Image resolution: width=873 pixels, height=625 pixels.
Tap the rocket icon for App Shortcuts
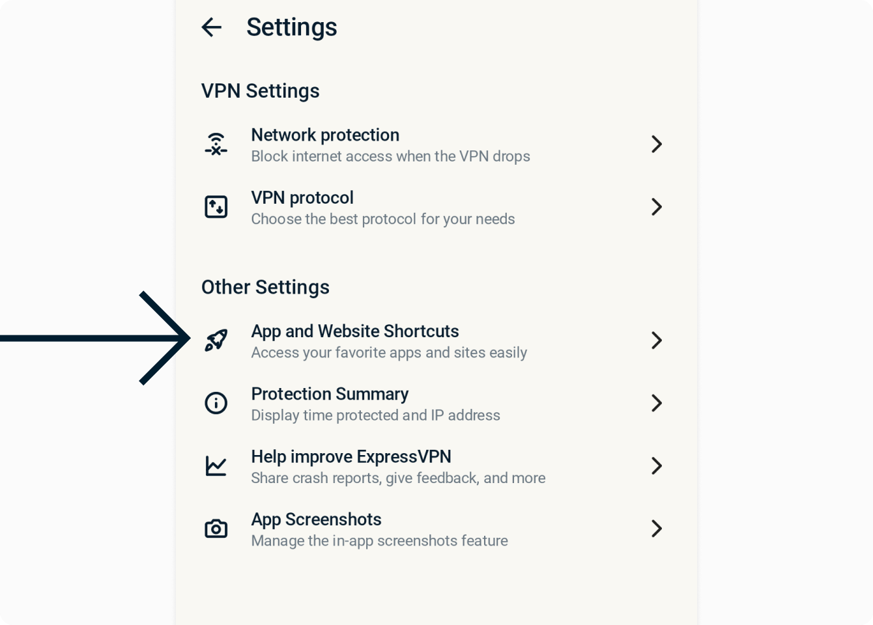[x=216, y=340]
